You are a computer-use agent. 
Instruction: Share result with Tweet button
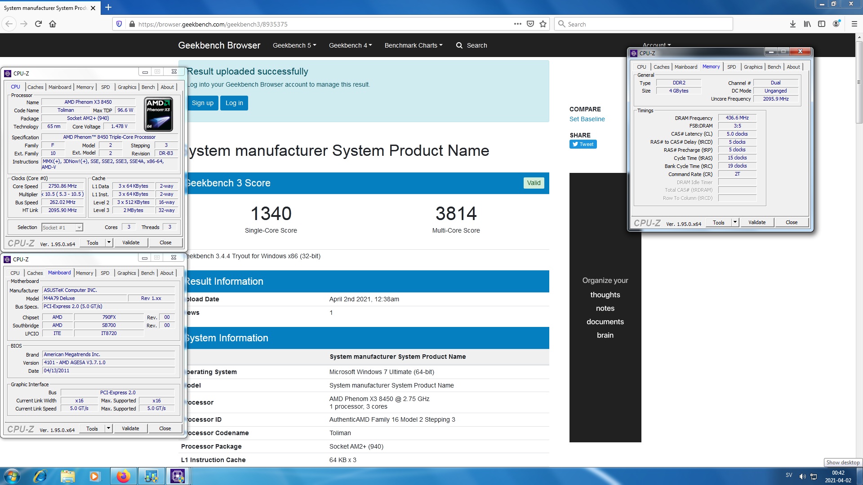pyautogui.click(x=583, y=144)
